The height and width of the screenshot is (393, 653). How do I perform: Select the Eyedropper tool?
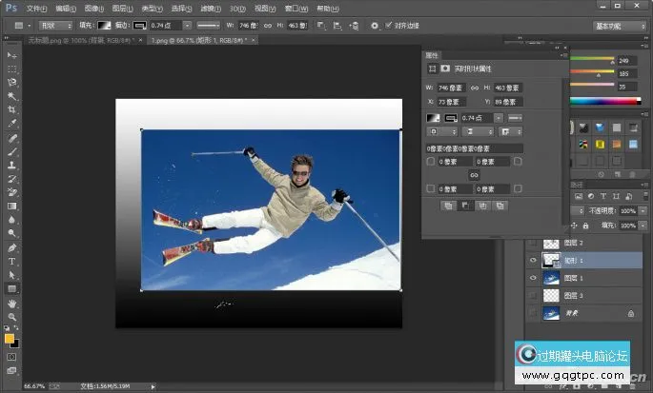(12, 124)
